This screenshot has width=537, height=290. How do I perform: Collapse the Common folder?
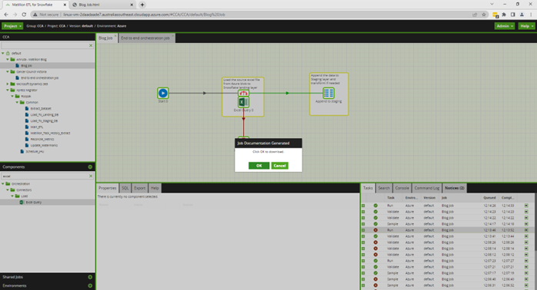(x=17, y=103)
